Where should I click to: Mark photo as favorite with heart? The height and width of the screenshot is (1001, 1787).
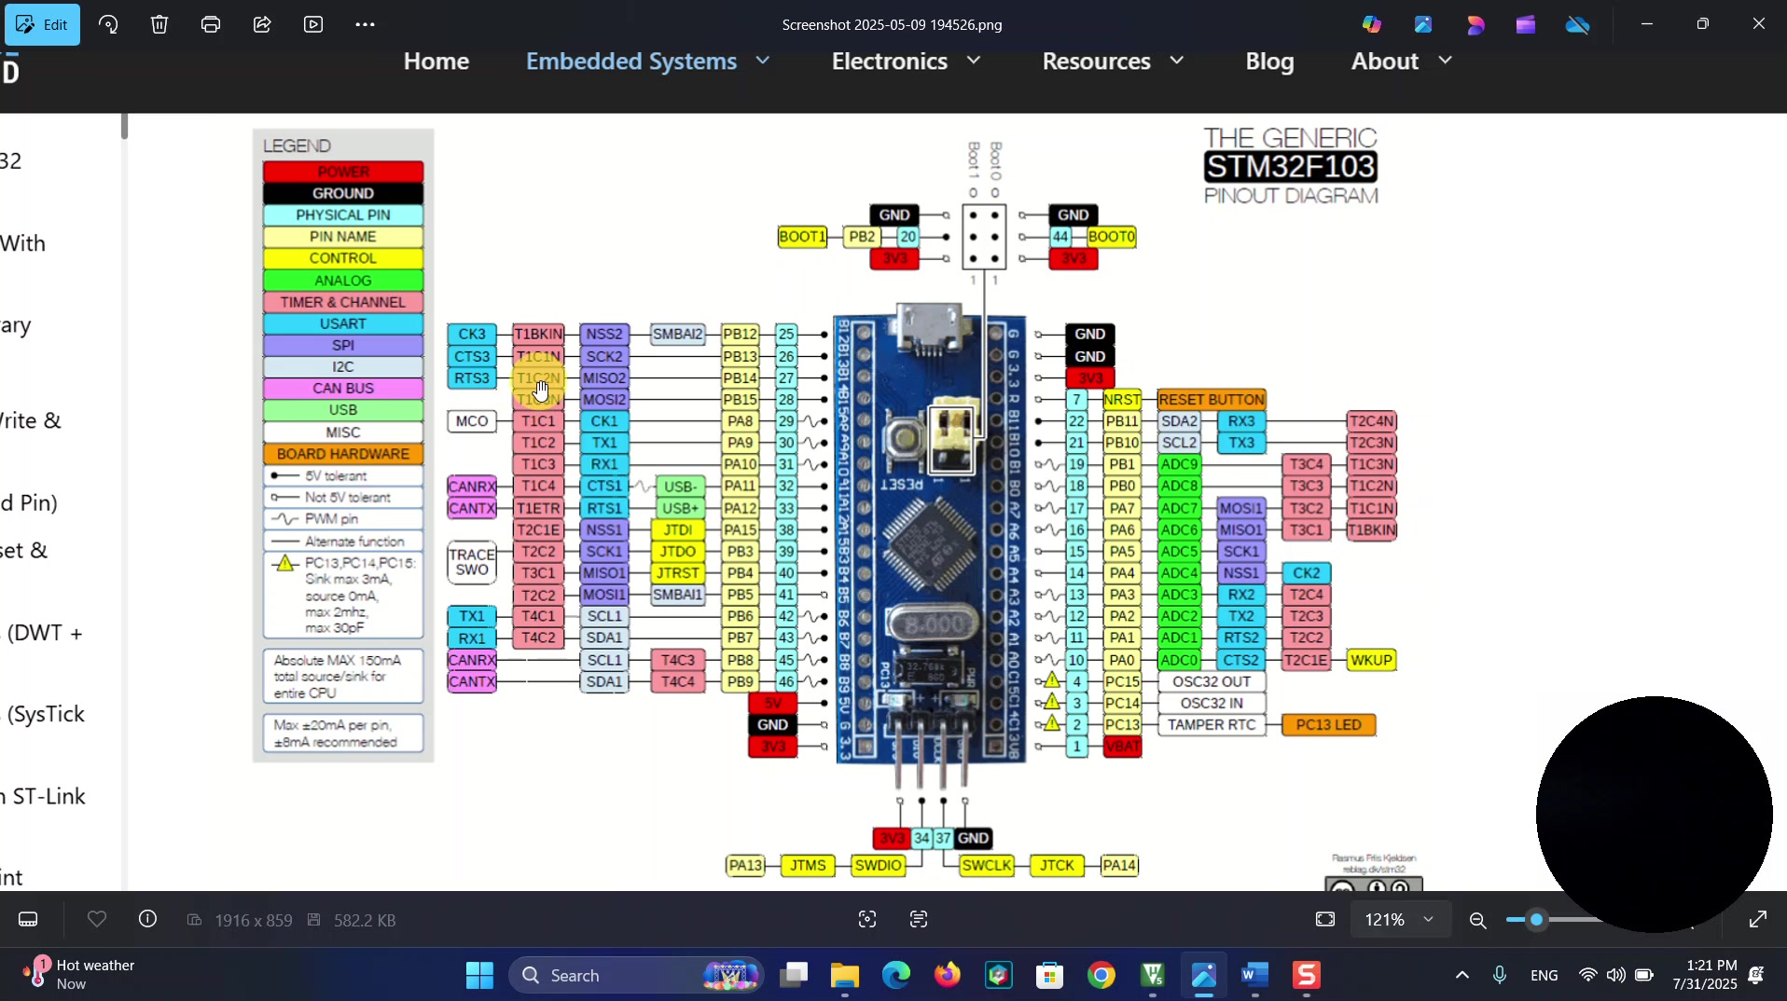[96, 920]
